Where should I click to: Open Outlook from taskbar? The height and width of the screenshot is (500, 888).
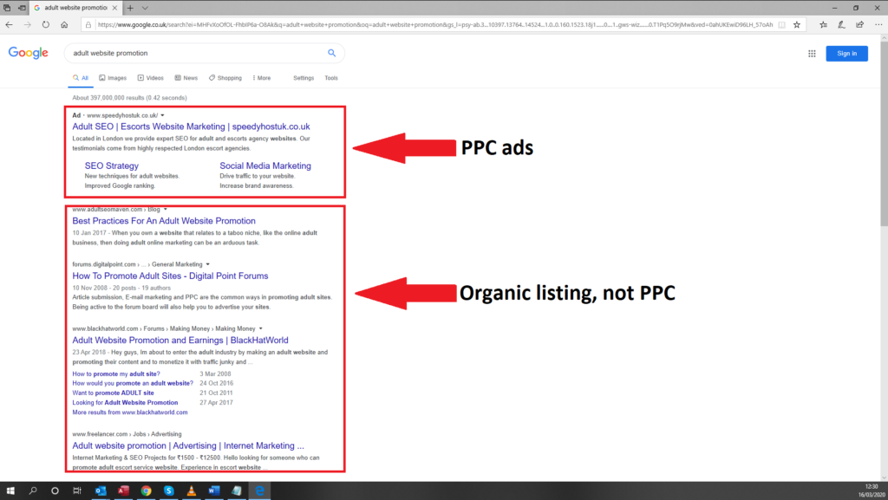pos(101,490)
